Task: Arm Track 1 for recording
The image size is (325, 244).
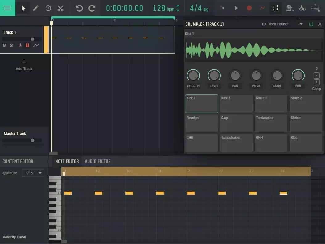Action: 20,45
